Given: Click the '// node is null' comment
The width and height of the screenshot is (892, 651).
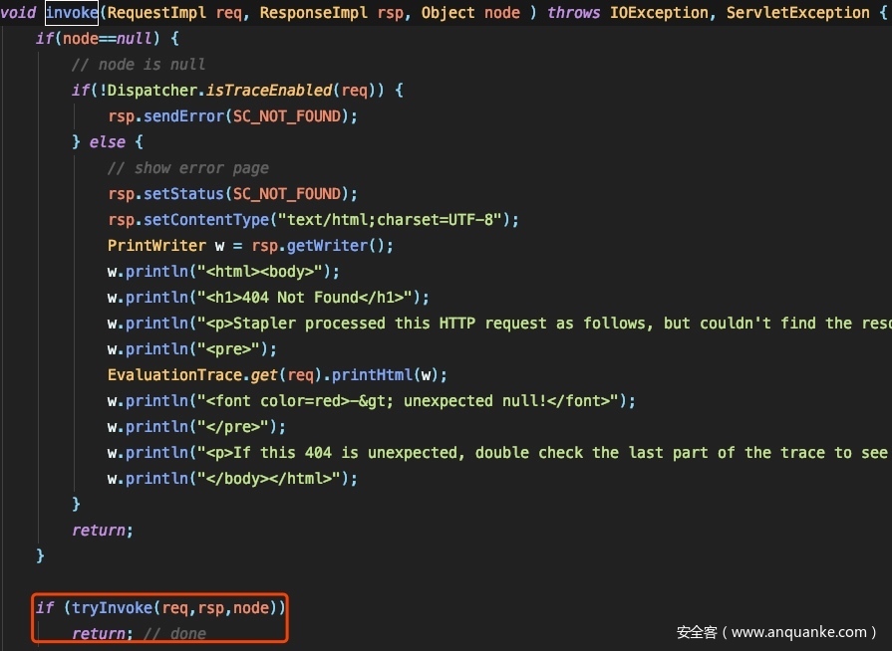Looking at the screenshot, I should (x=139, y=64).
